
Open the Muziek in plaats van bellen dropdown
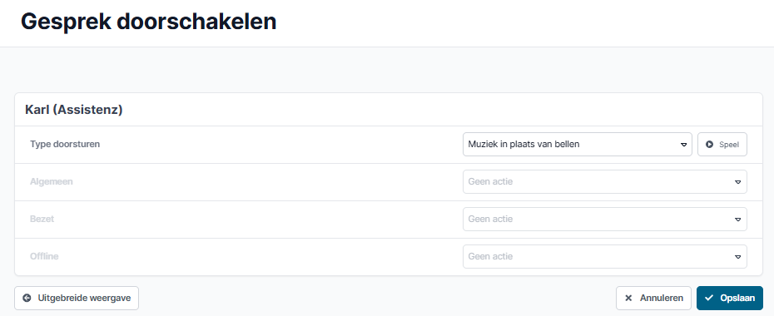(x=578, y=145)
